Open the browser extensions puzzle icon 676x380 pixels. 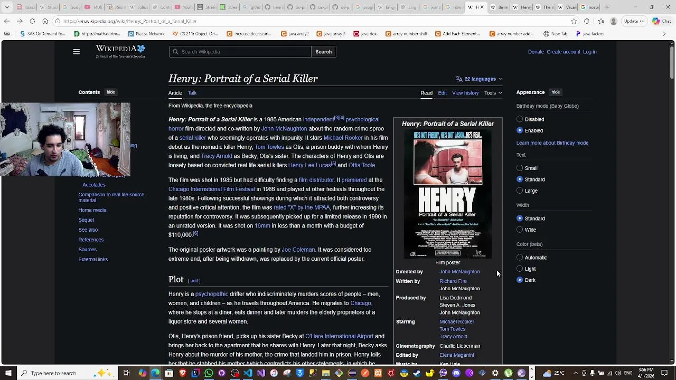[587, 21]
